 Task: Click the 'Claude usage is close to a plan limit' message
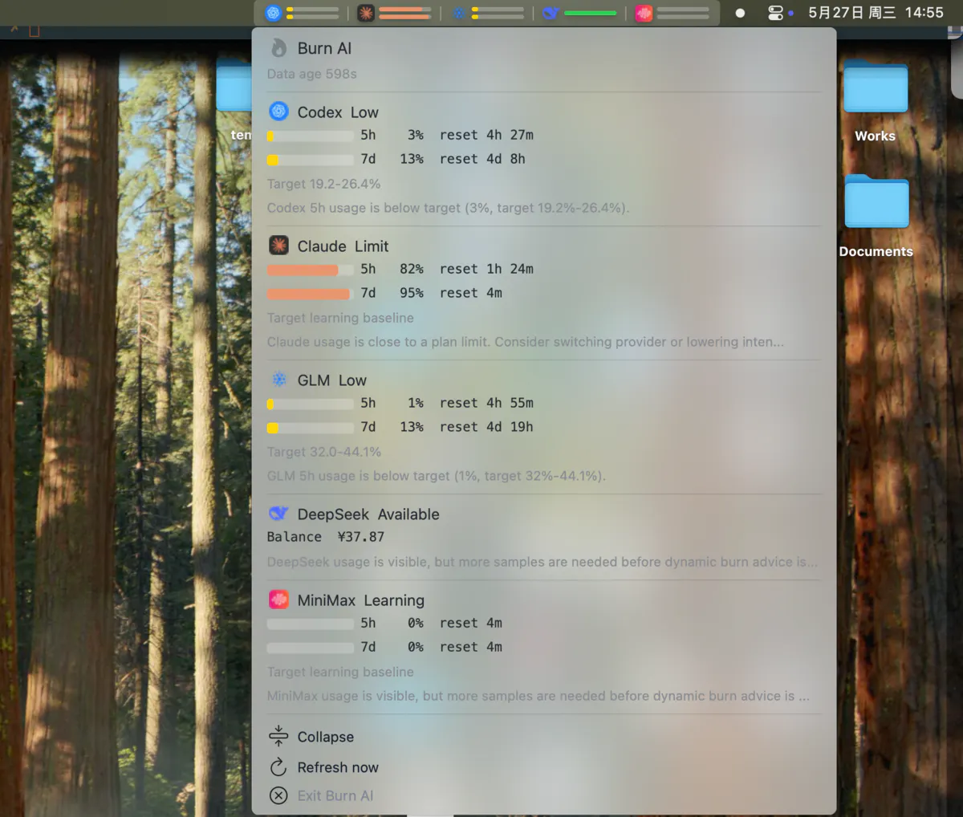point(525,342)
